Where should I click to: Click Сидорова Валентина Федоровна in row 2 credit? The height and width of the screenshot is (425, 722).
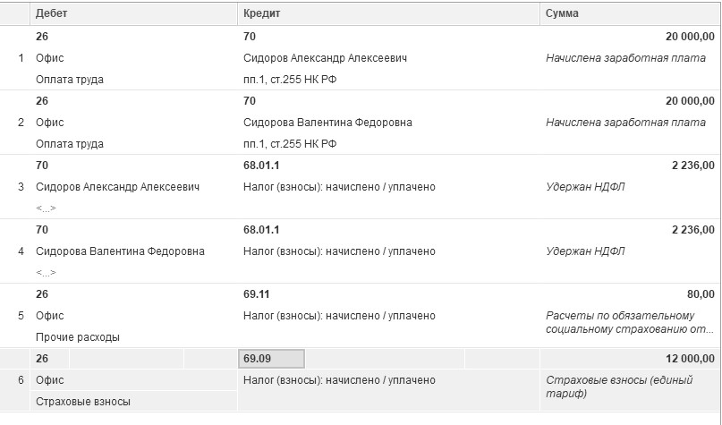(x=327, y=123)
